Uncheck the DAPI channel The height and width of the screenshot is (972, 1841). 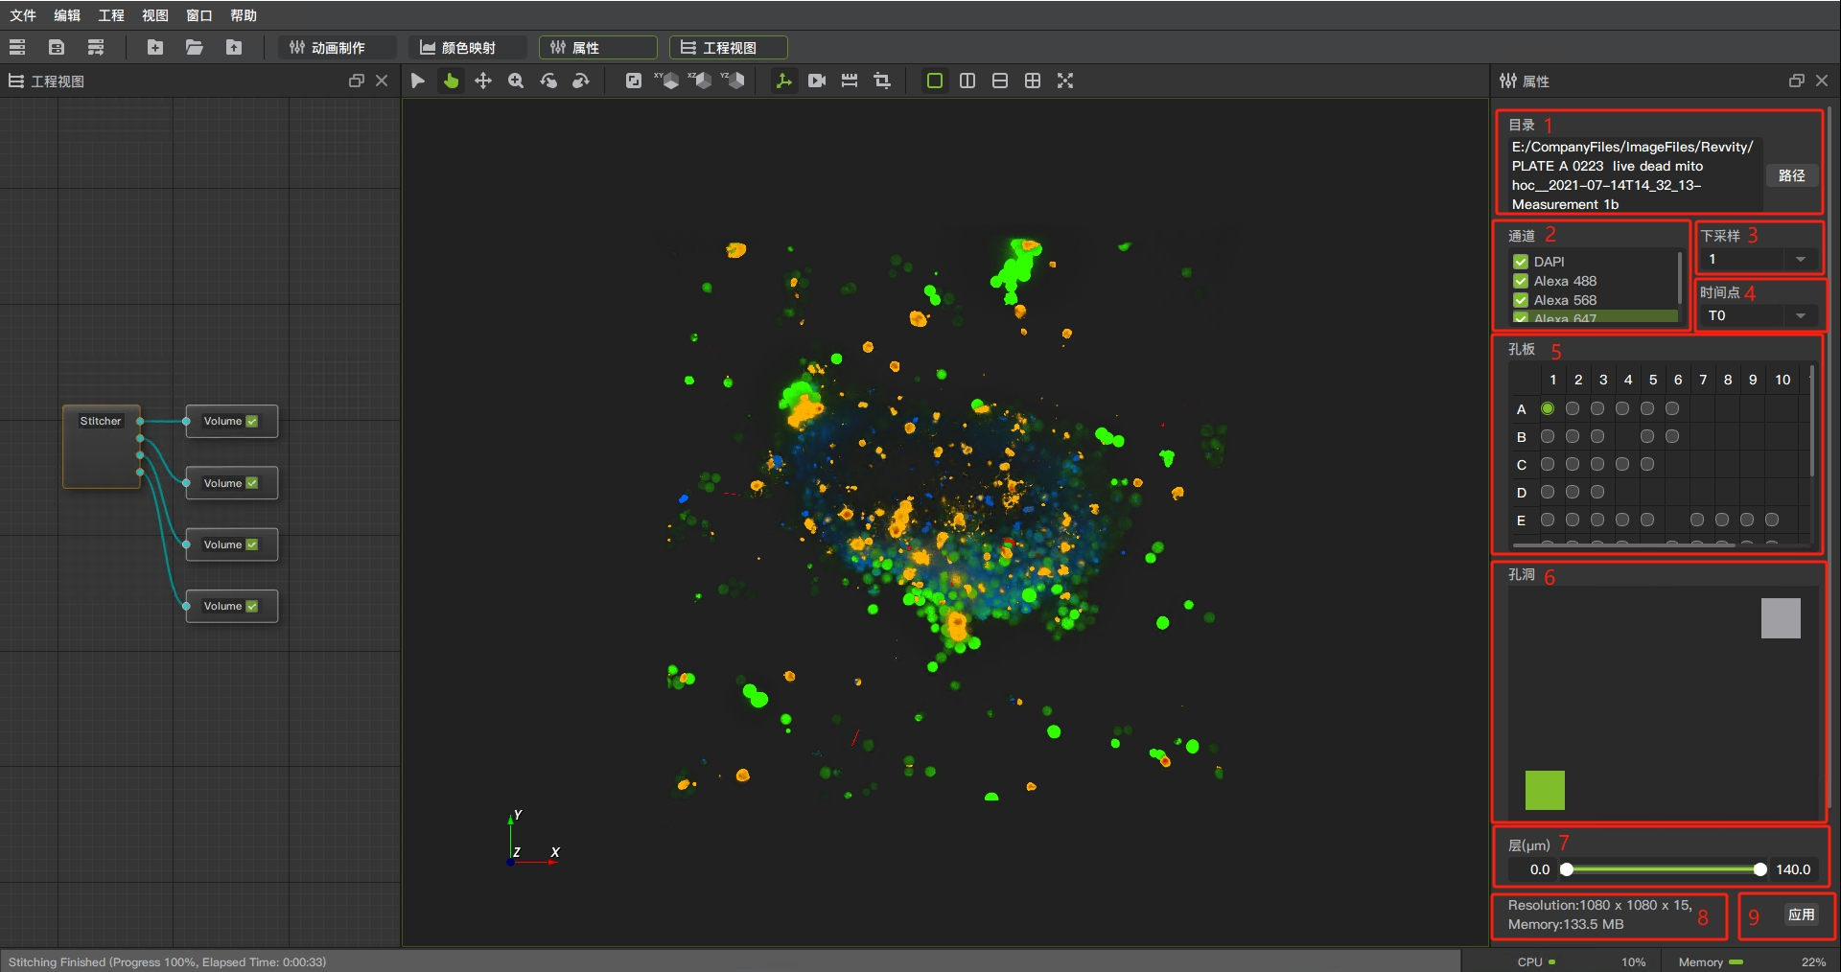[x=1521, y=262]
